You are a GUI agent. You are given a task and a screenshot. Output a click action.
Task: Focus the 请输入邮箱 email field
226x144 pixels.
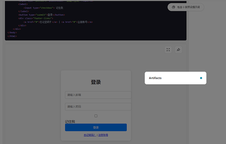click(x=98, y=95)
